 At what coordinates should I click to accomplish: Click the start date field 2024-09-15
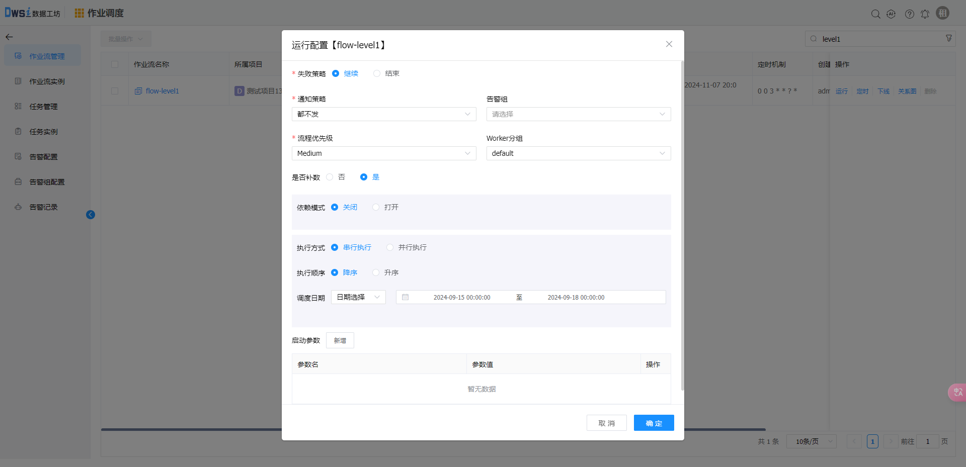pyautogui.click(x=461, y=298)
